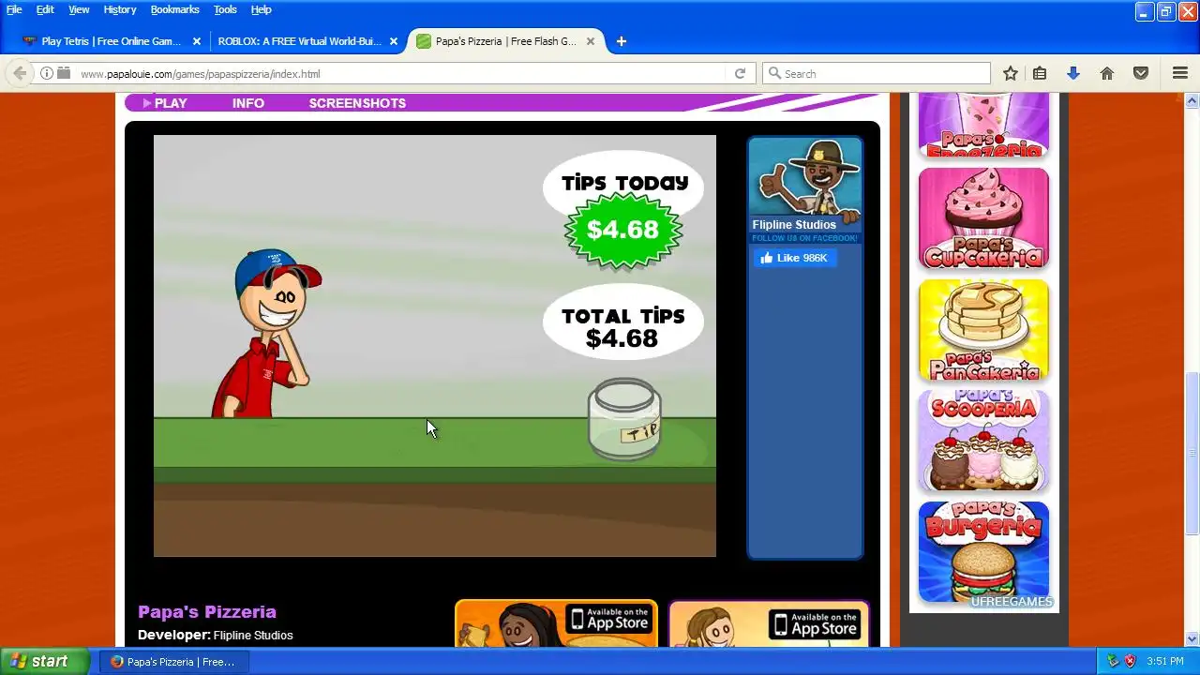This screenshot has width=1200, height=675.
Task: Open the Edit menu
Action: (45, 9)
